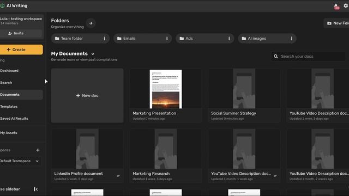
Task: Open the Emails folder
Action: [142, 39]
